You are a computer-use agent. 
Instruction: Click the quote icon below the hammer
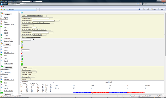[x=22, y=56]
